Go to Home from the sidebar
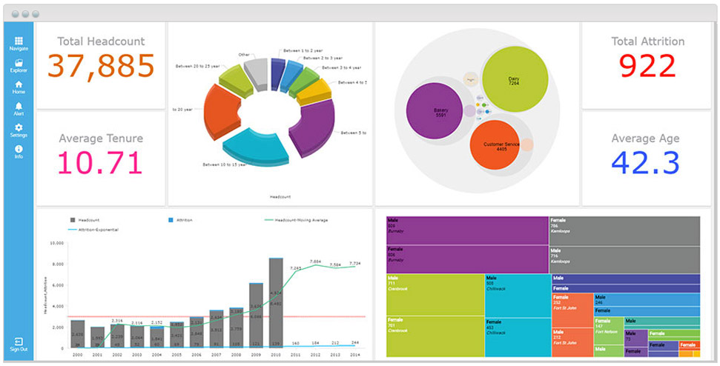The width and height of the screenshot is (720, 366). [x=19, y=87]
